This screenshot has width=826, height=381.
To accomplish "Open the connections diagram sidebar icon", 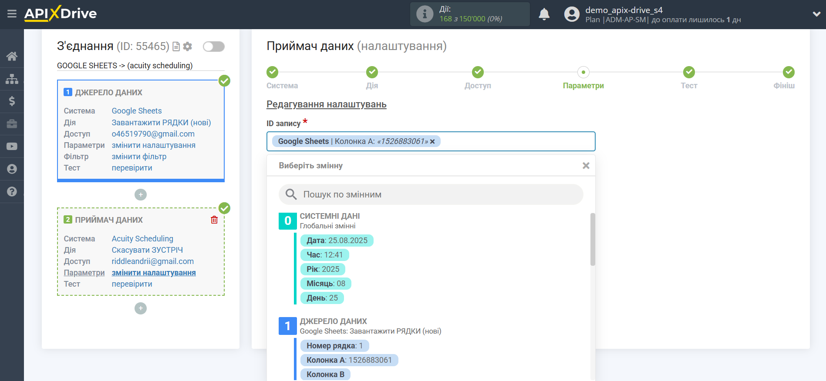I will [12, 79].
